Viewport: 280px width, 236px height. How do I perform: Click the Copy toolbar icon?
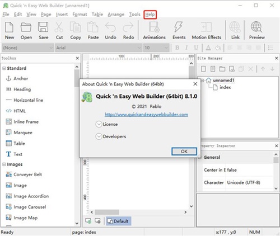tap(75, 27)
